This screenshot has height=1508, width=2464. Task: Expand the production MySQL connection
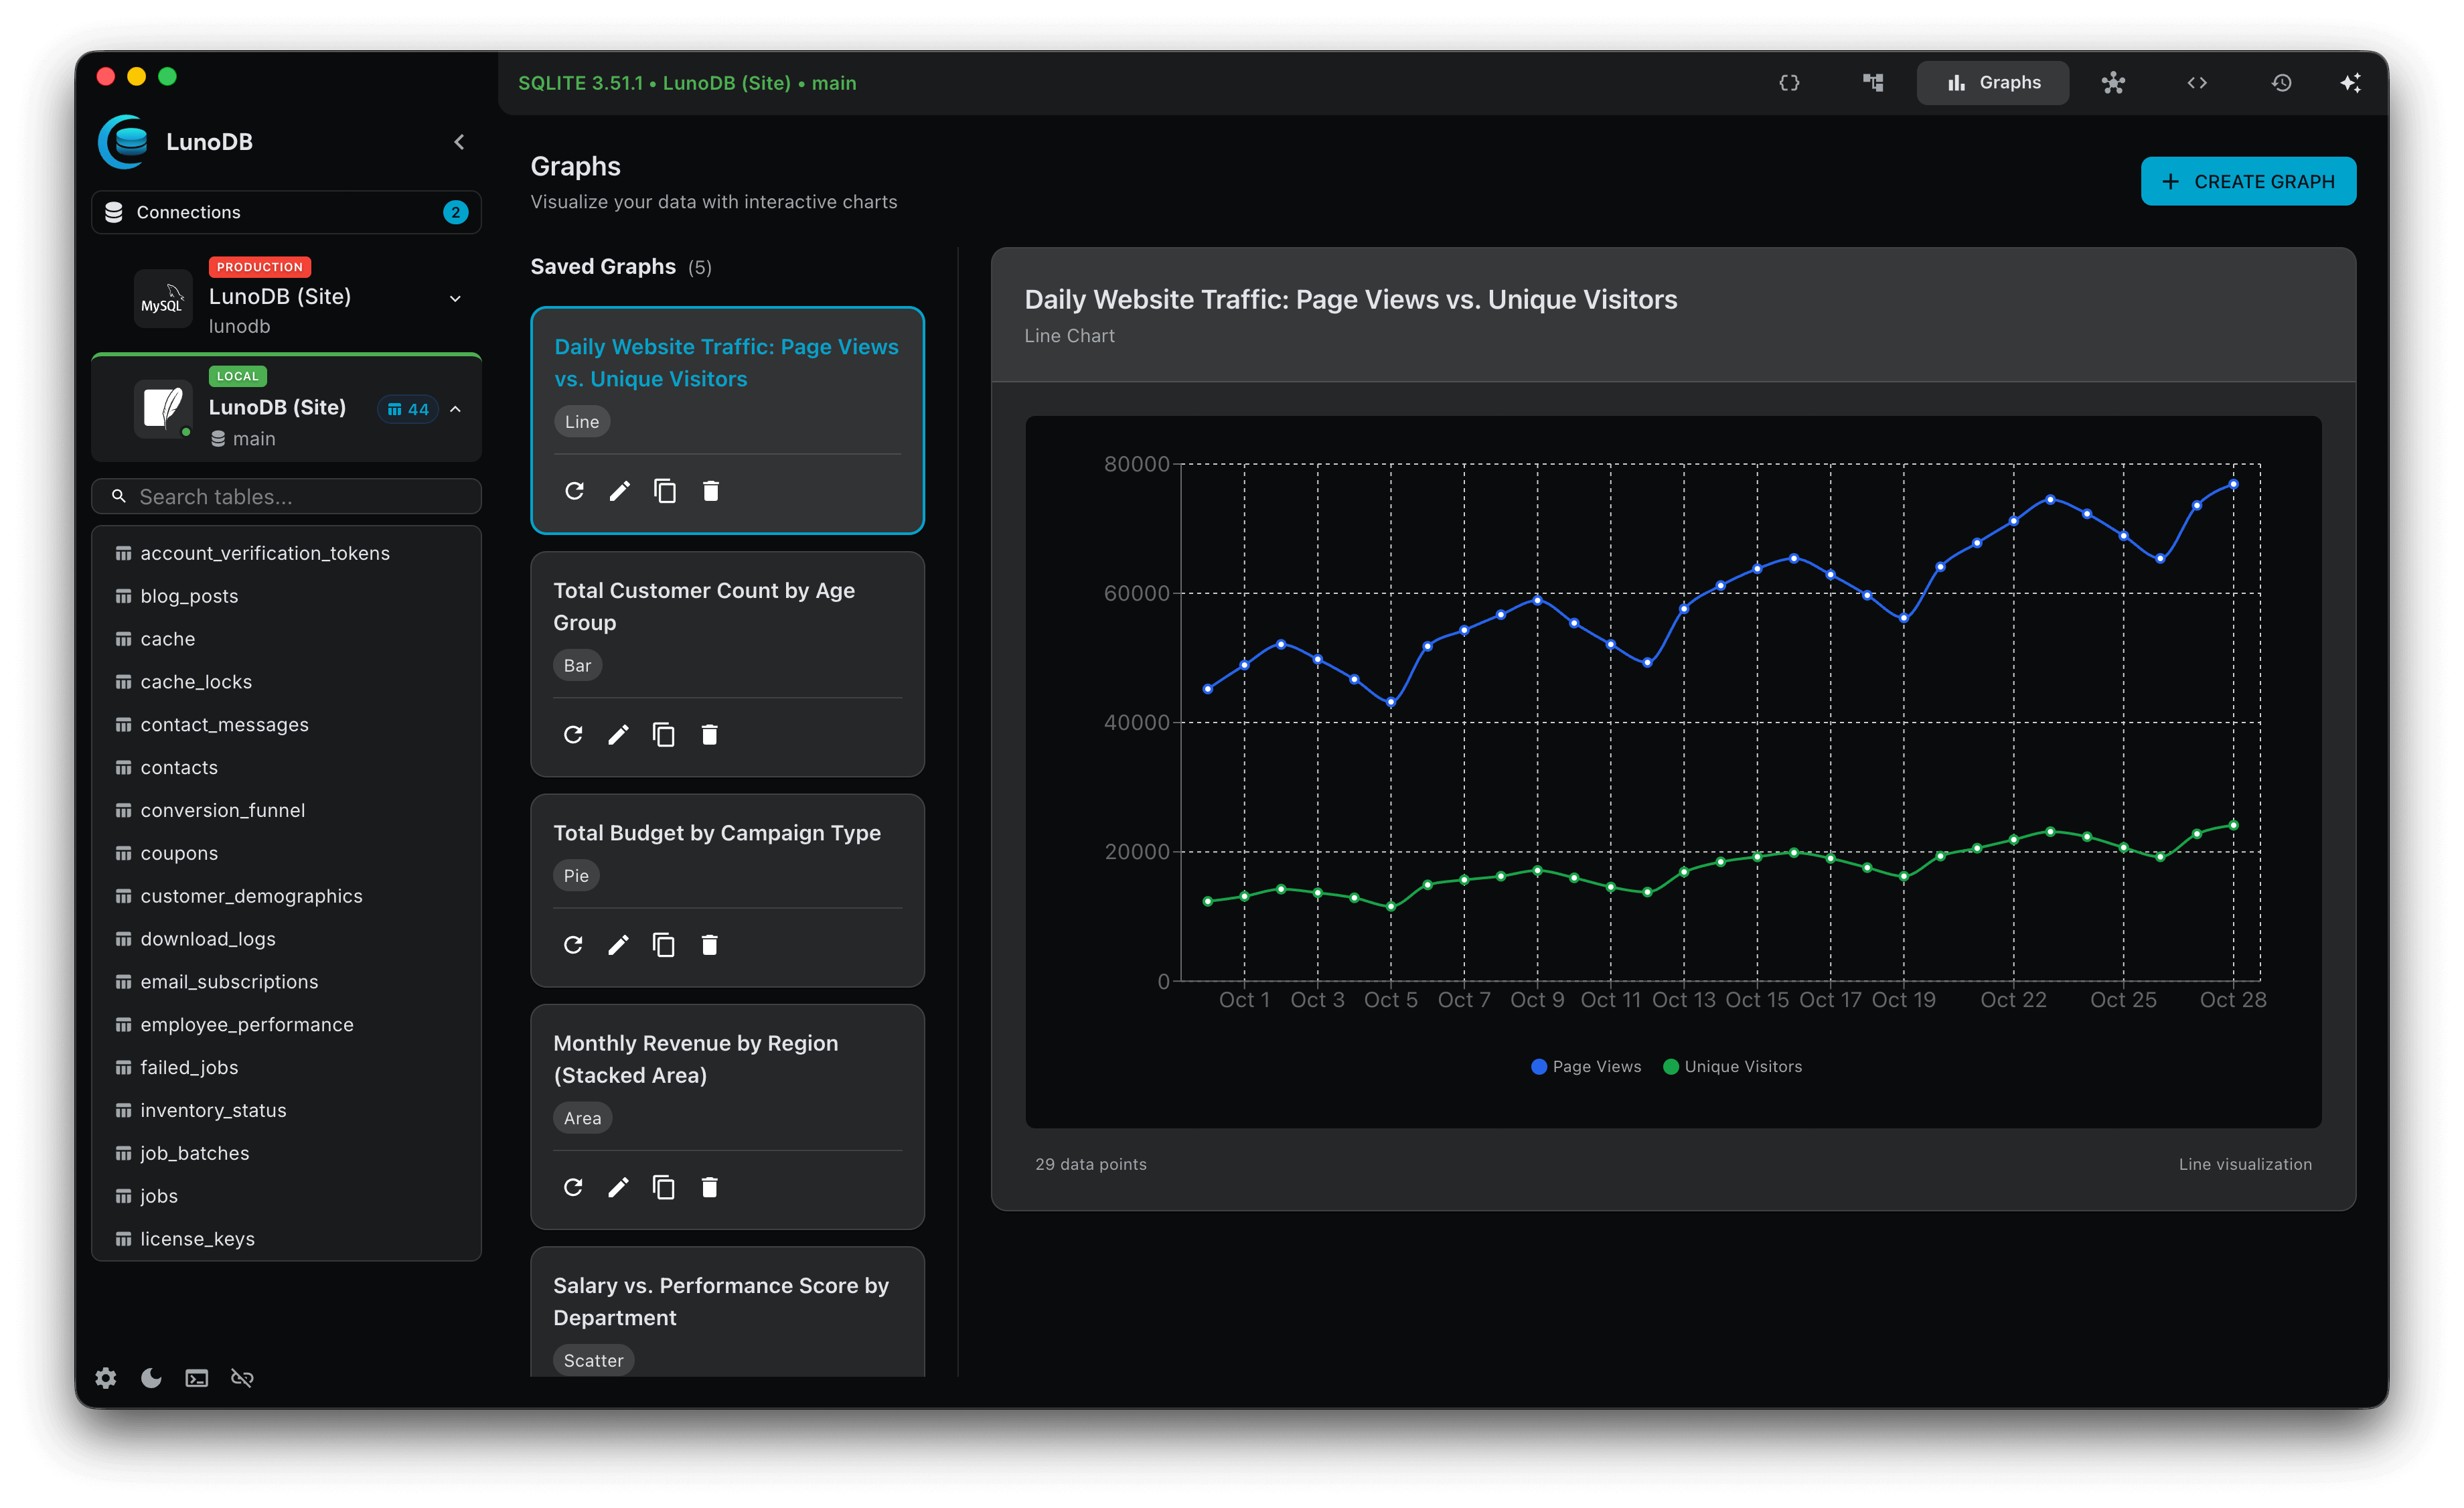coord(455,298)
